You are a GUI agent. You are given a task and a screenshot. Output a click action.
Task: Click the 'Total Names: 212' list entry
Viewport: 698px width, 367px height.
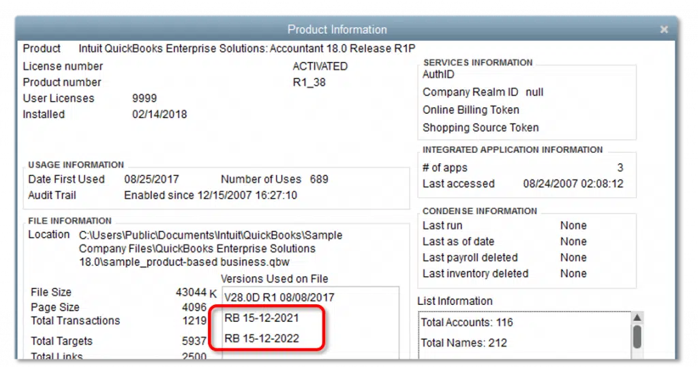pyautogui.click(x=464, y=343)
